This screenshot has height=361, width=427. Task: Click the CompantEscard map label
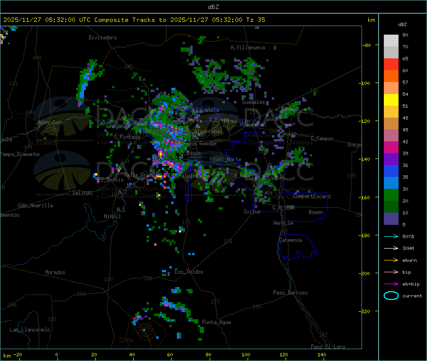click(x=312, y=196)
